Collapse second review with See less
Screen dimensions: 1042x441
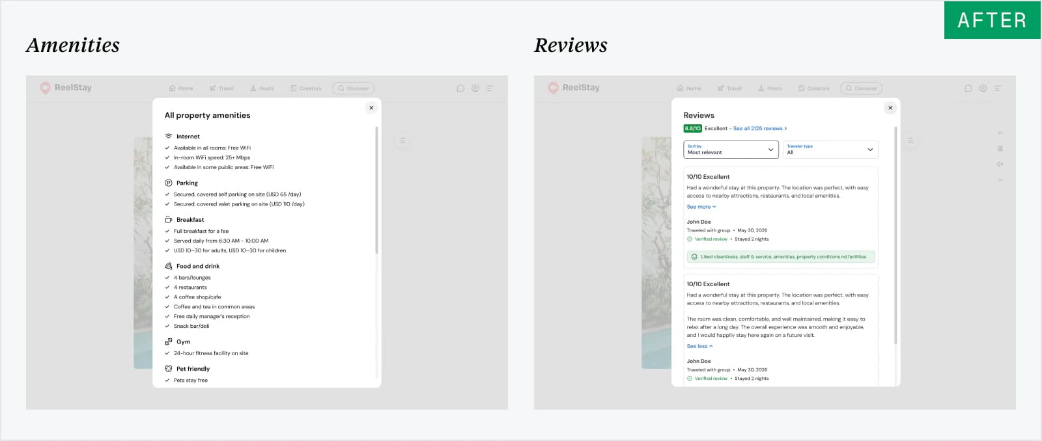tap(699, 346)
